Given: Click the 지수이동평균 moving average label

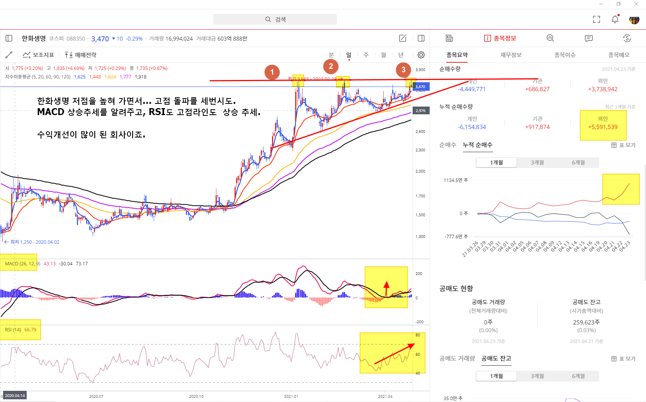Looking at the screenshot, I should click(38, 77).
